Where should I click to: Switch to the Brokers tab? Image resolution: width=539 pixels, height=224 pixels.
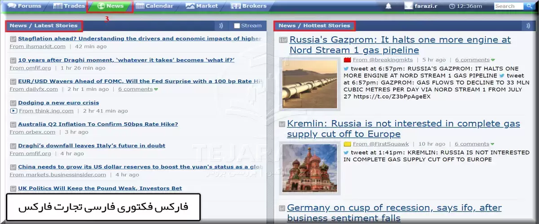[248, 6]
